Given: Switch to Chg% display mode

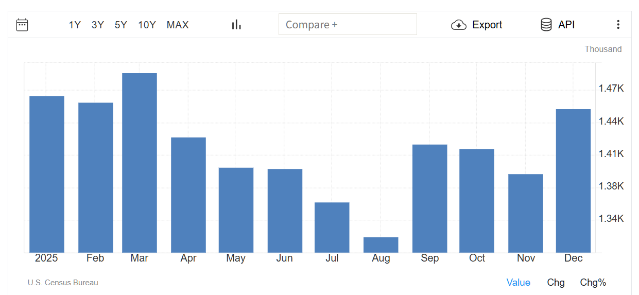Looking at the screenshot, I should pos(593,283).
